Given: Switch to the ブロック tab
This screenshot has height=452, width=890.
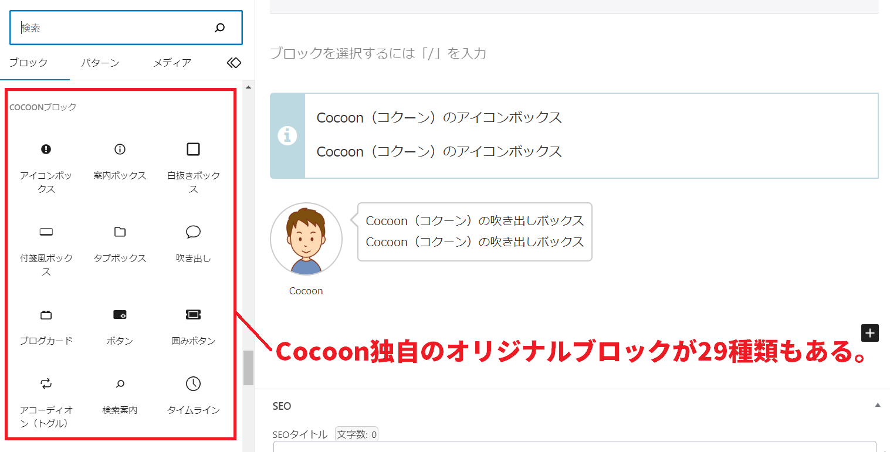Looking at the screenshot, I should pos(28,63).
